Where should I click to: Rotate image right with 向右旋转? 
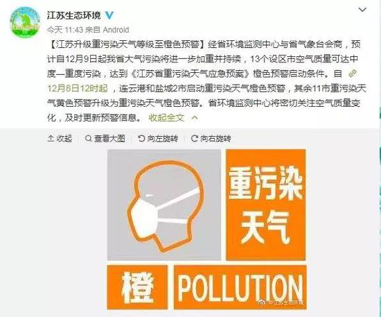(x=211, y=139)
